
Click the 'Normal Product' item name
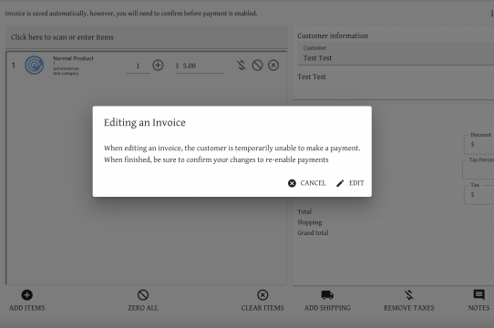coord(73,58)
